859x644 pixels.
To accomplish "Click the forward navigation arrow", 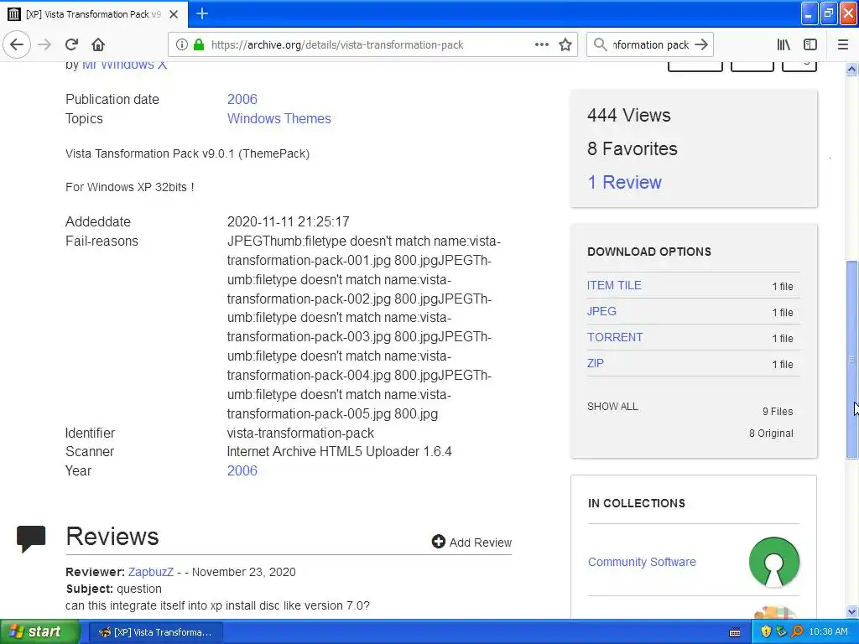I will (x=45, y=44).
